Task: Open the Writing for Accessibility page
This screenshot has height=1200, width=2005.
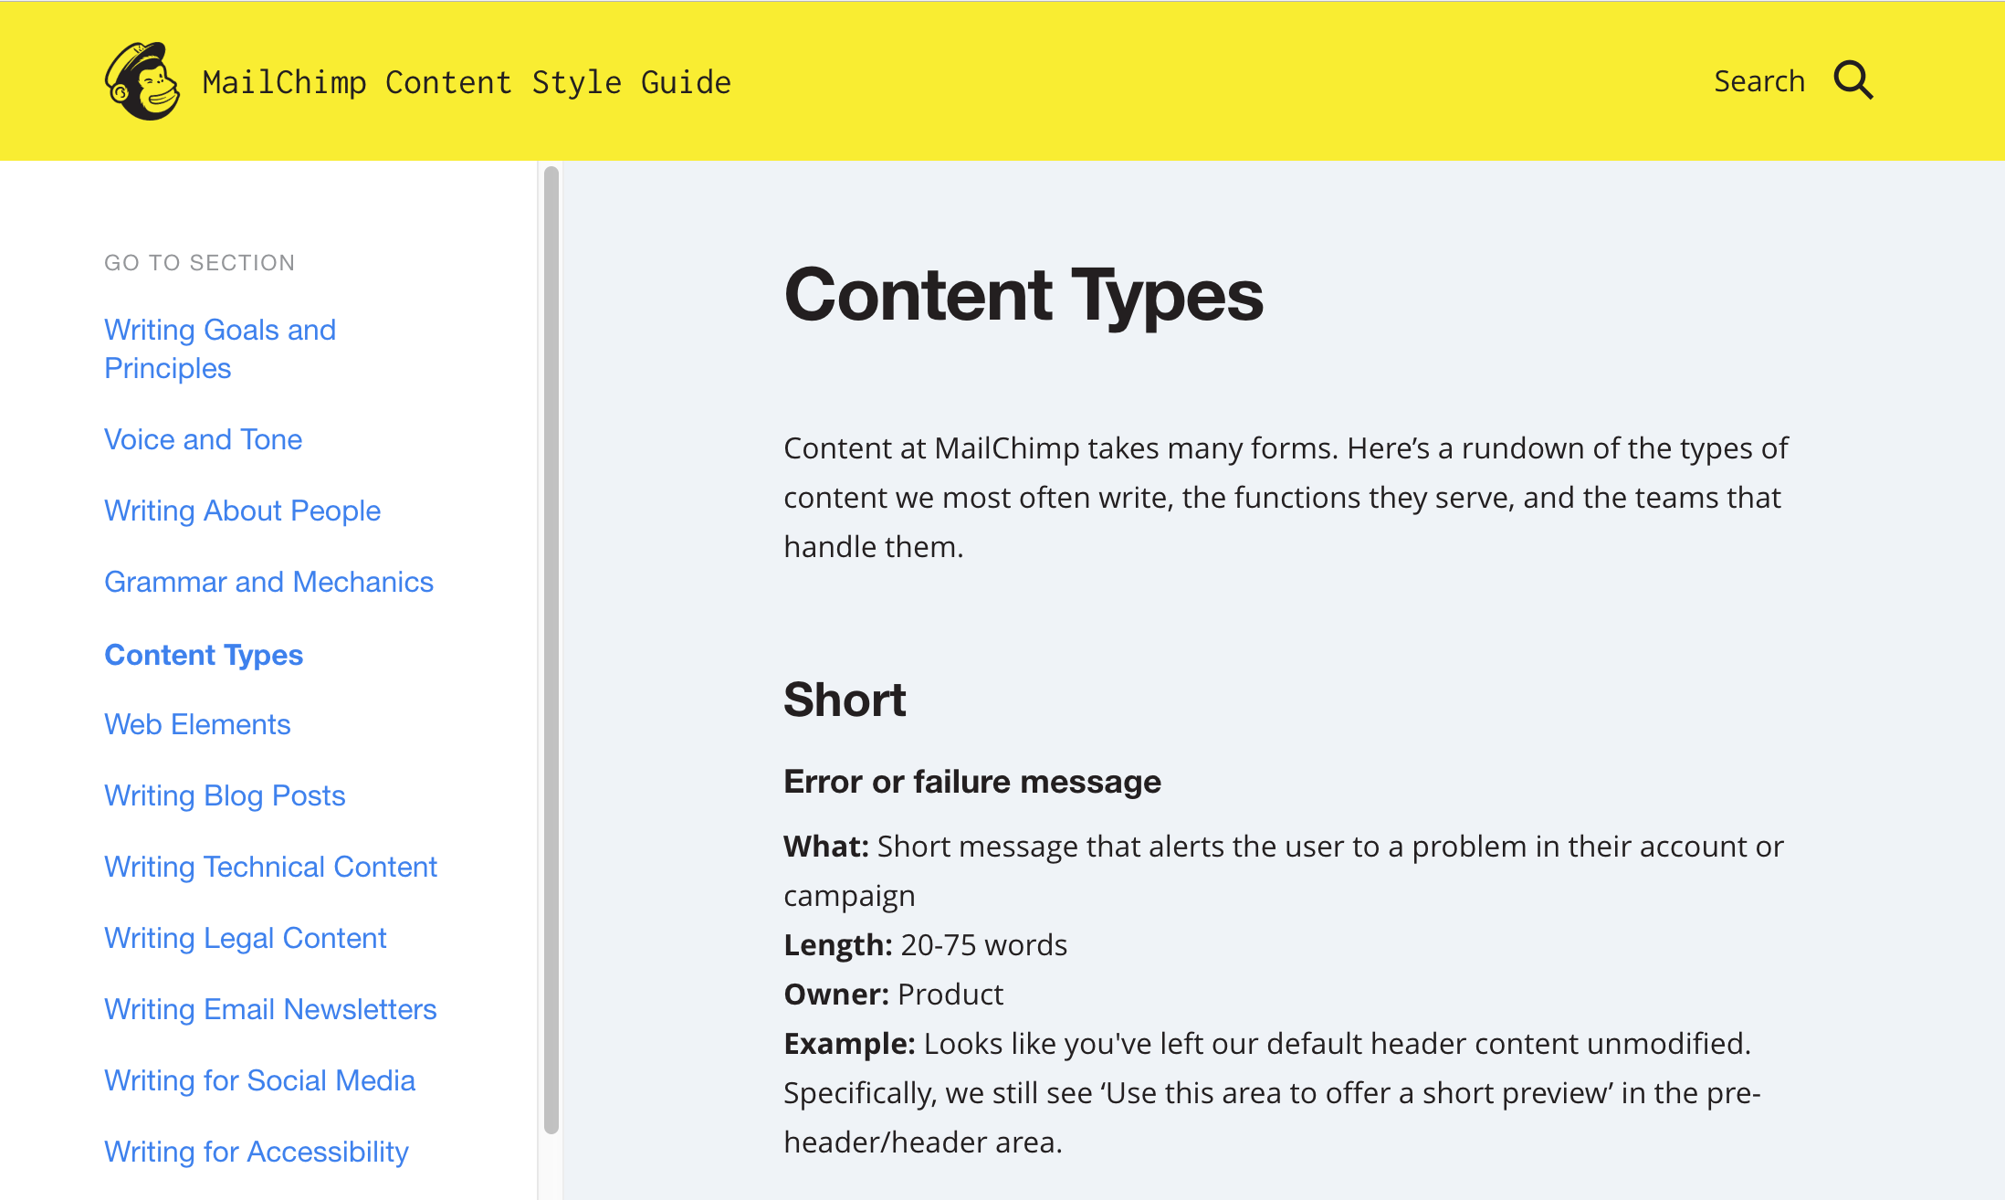Action: (x=257, y=1152)
